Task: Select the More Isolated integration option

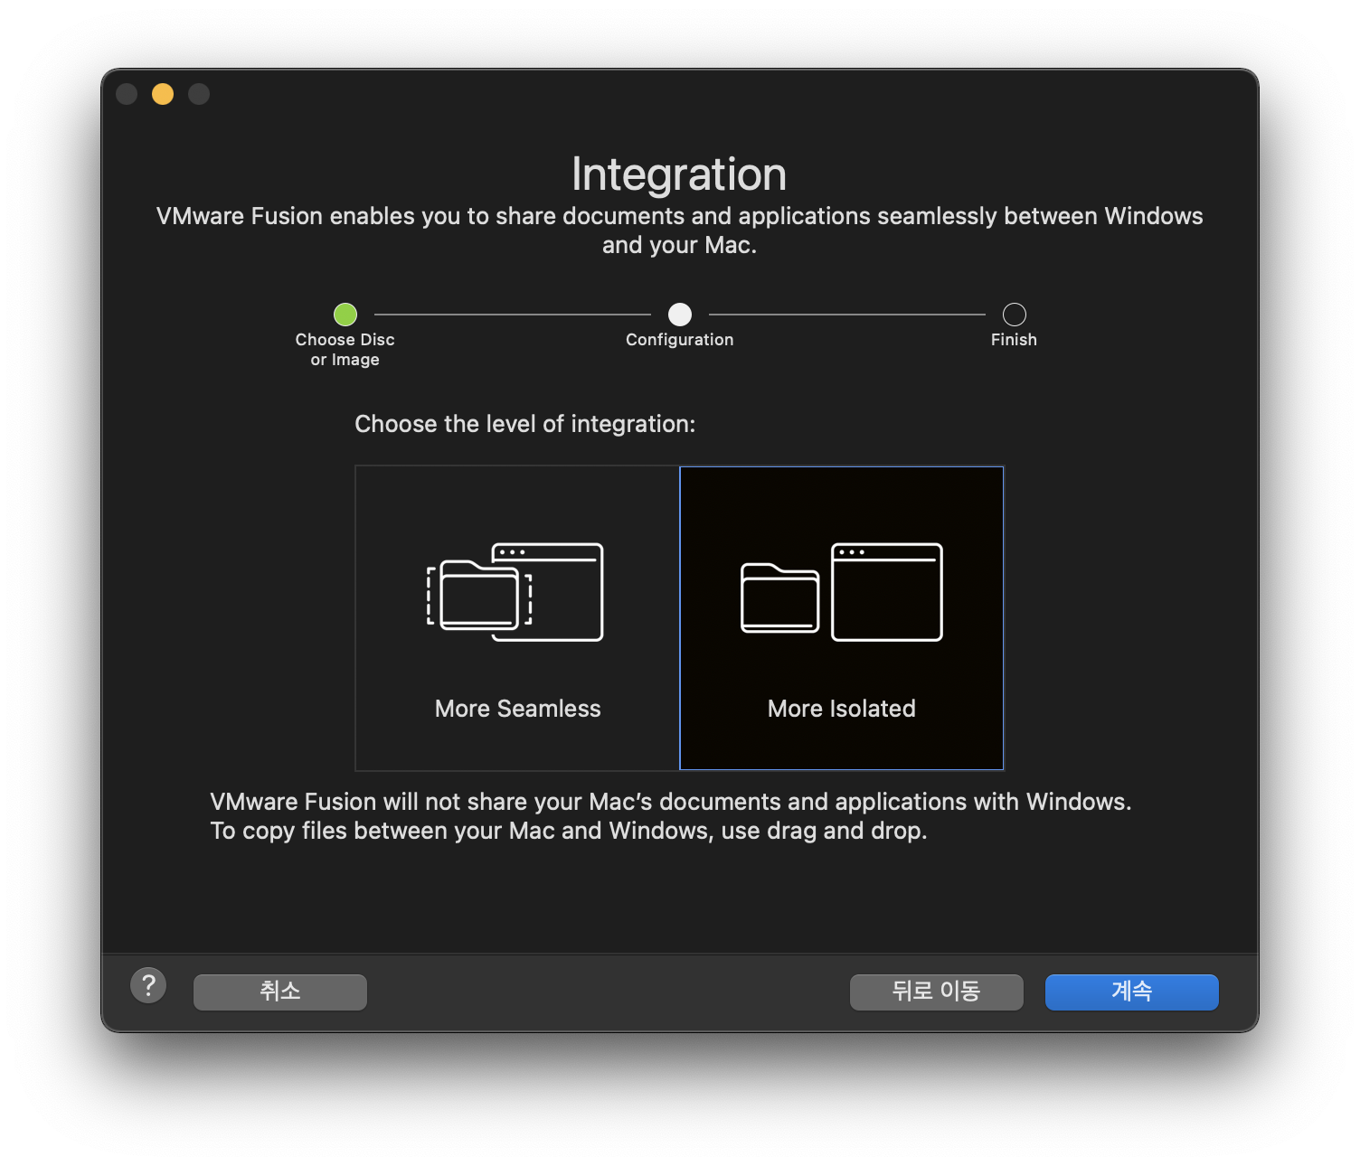Action: pos(842,618)
